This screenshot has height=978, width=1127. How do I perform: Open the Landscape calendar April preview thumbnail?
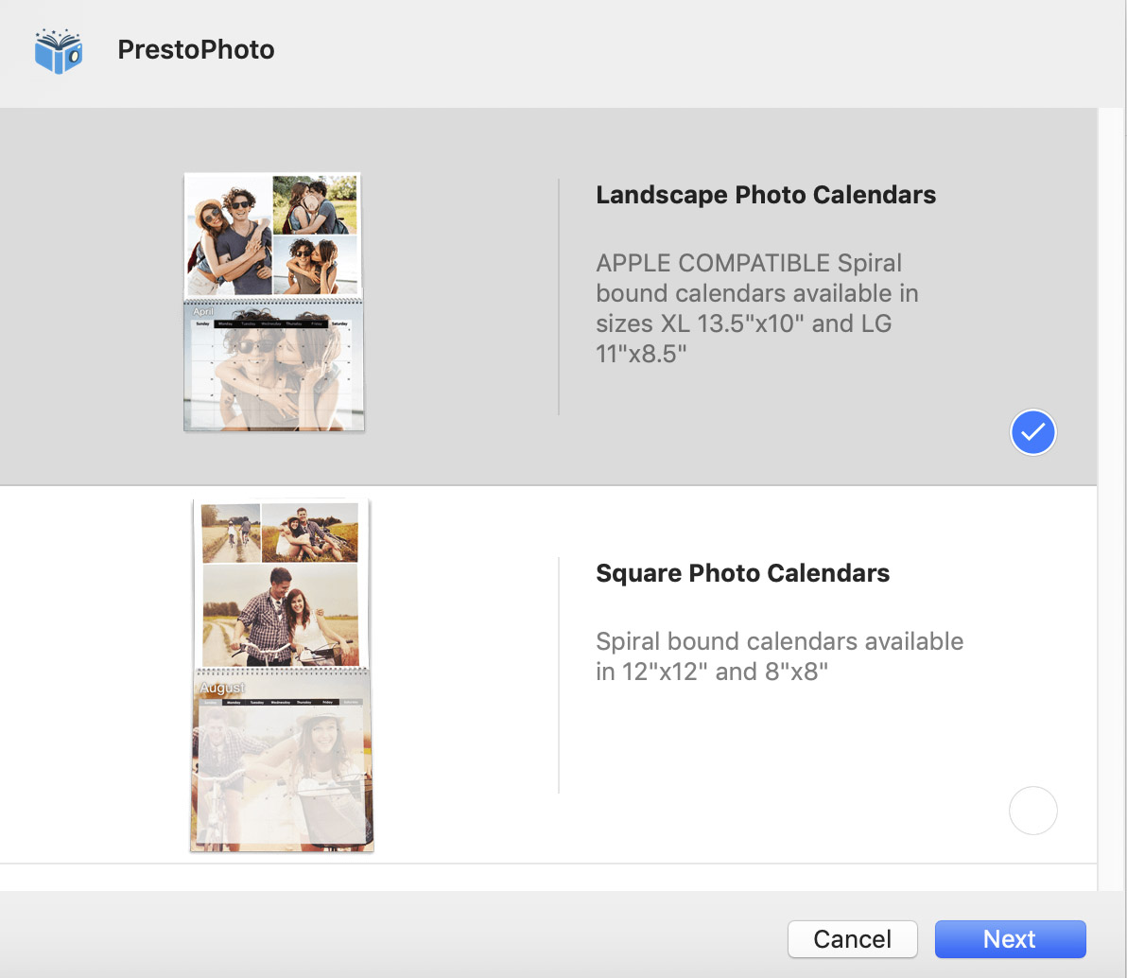(x=274, y=302)
